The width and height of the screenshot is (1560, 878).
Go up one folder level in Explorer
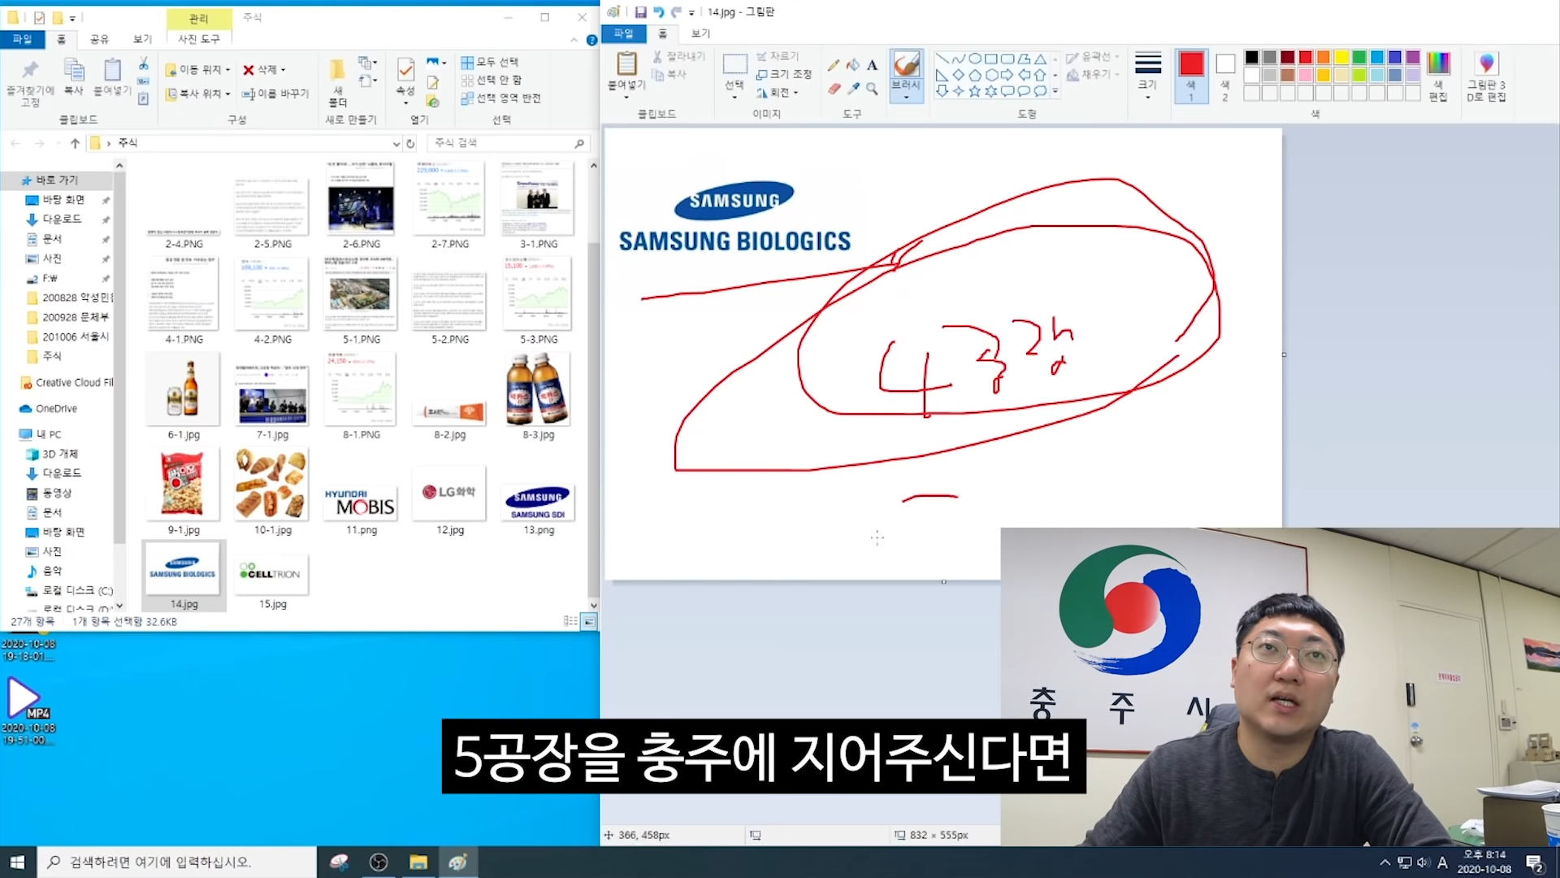[75, 143]
